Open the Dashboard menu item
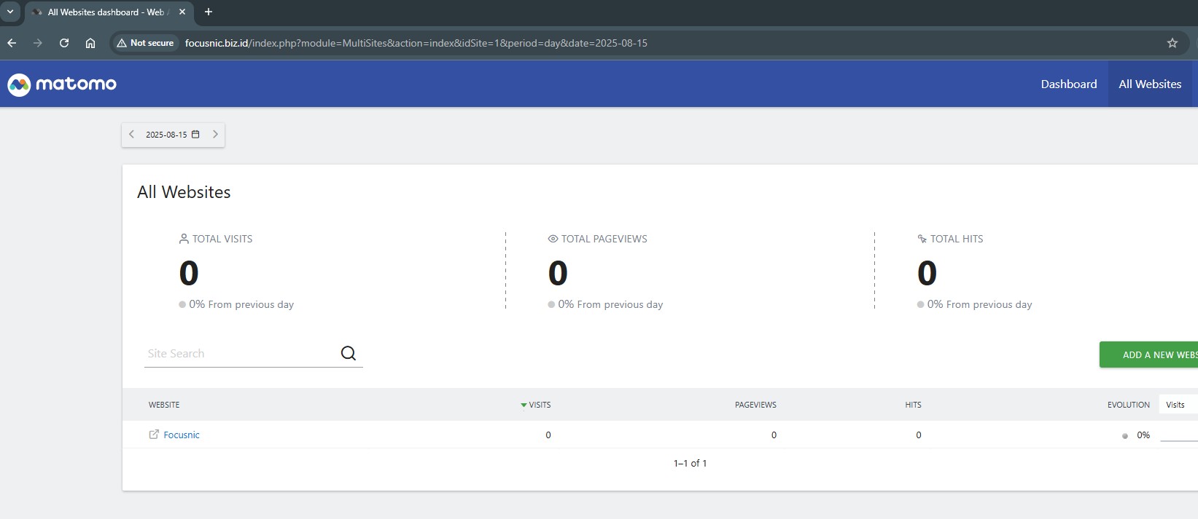This screenshot has width=1198, height=519. coord(1068,84)
